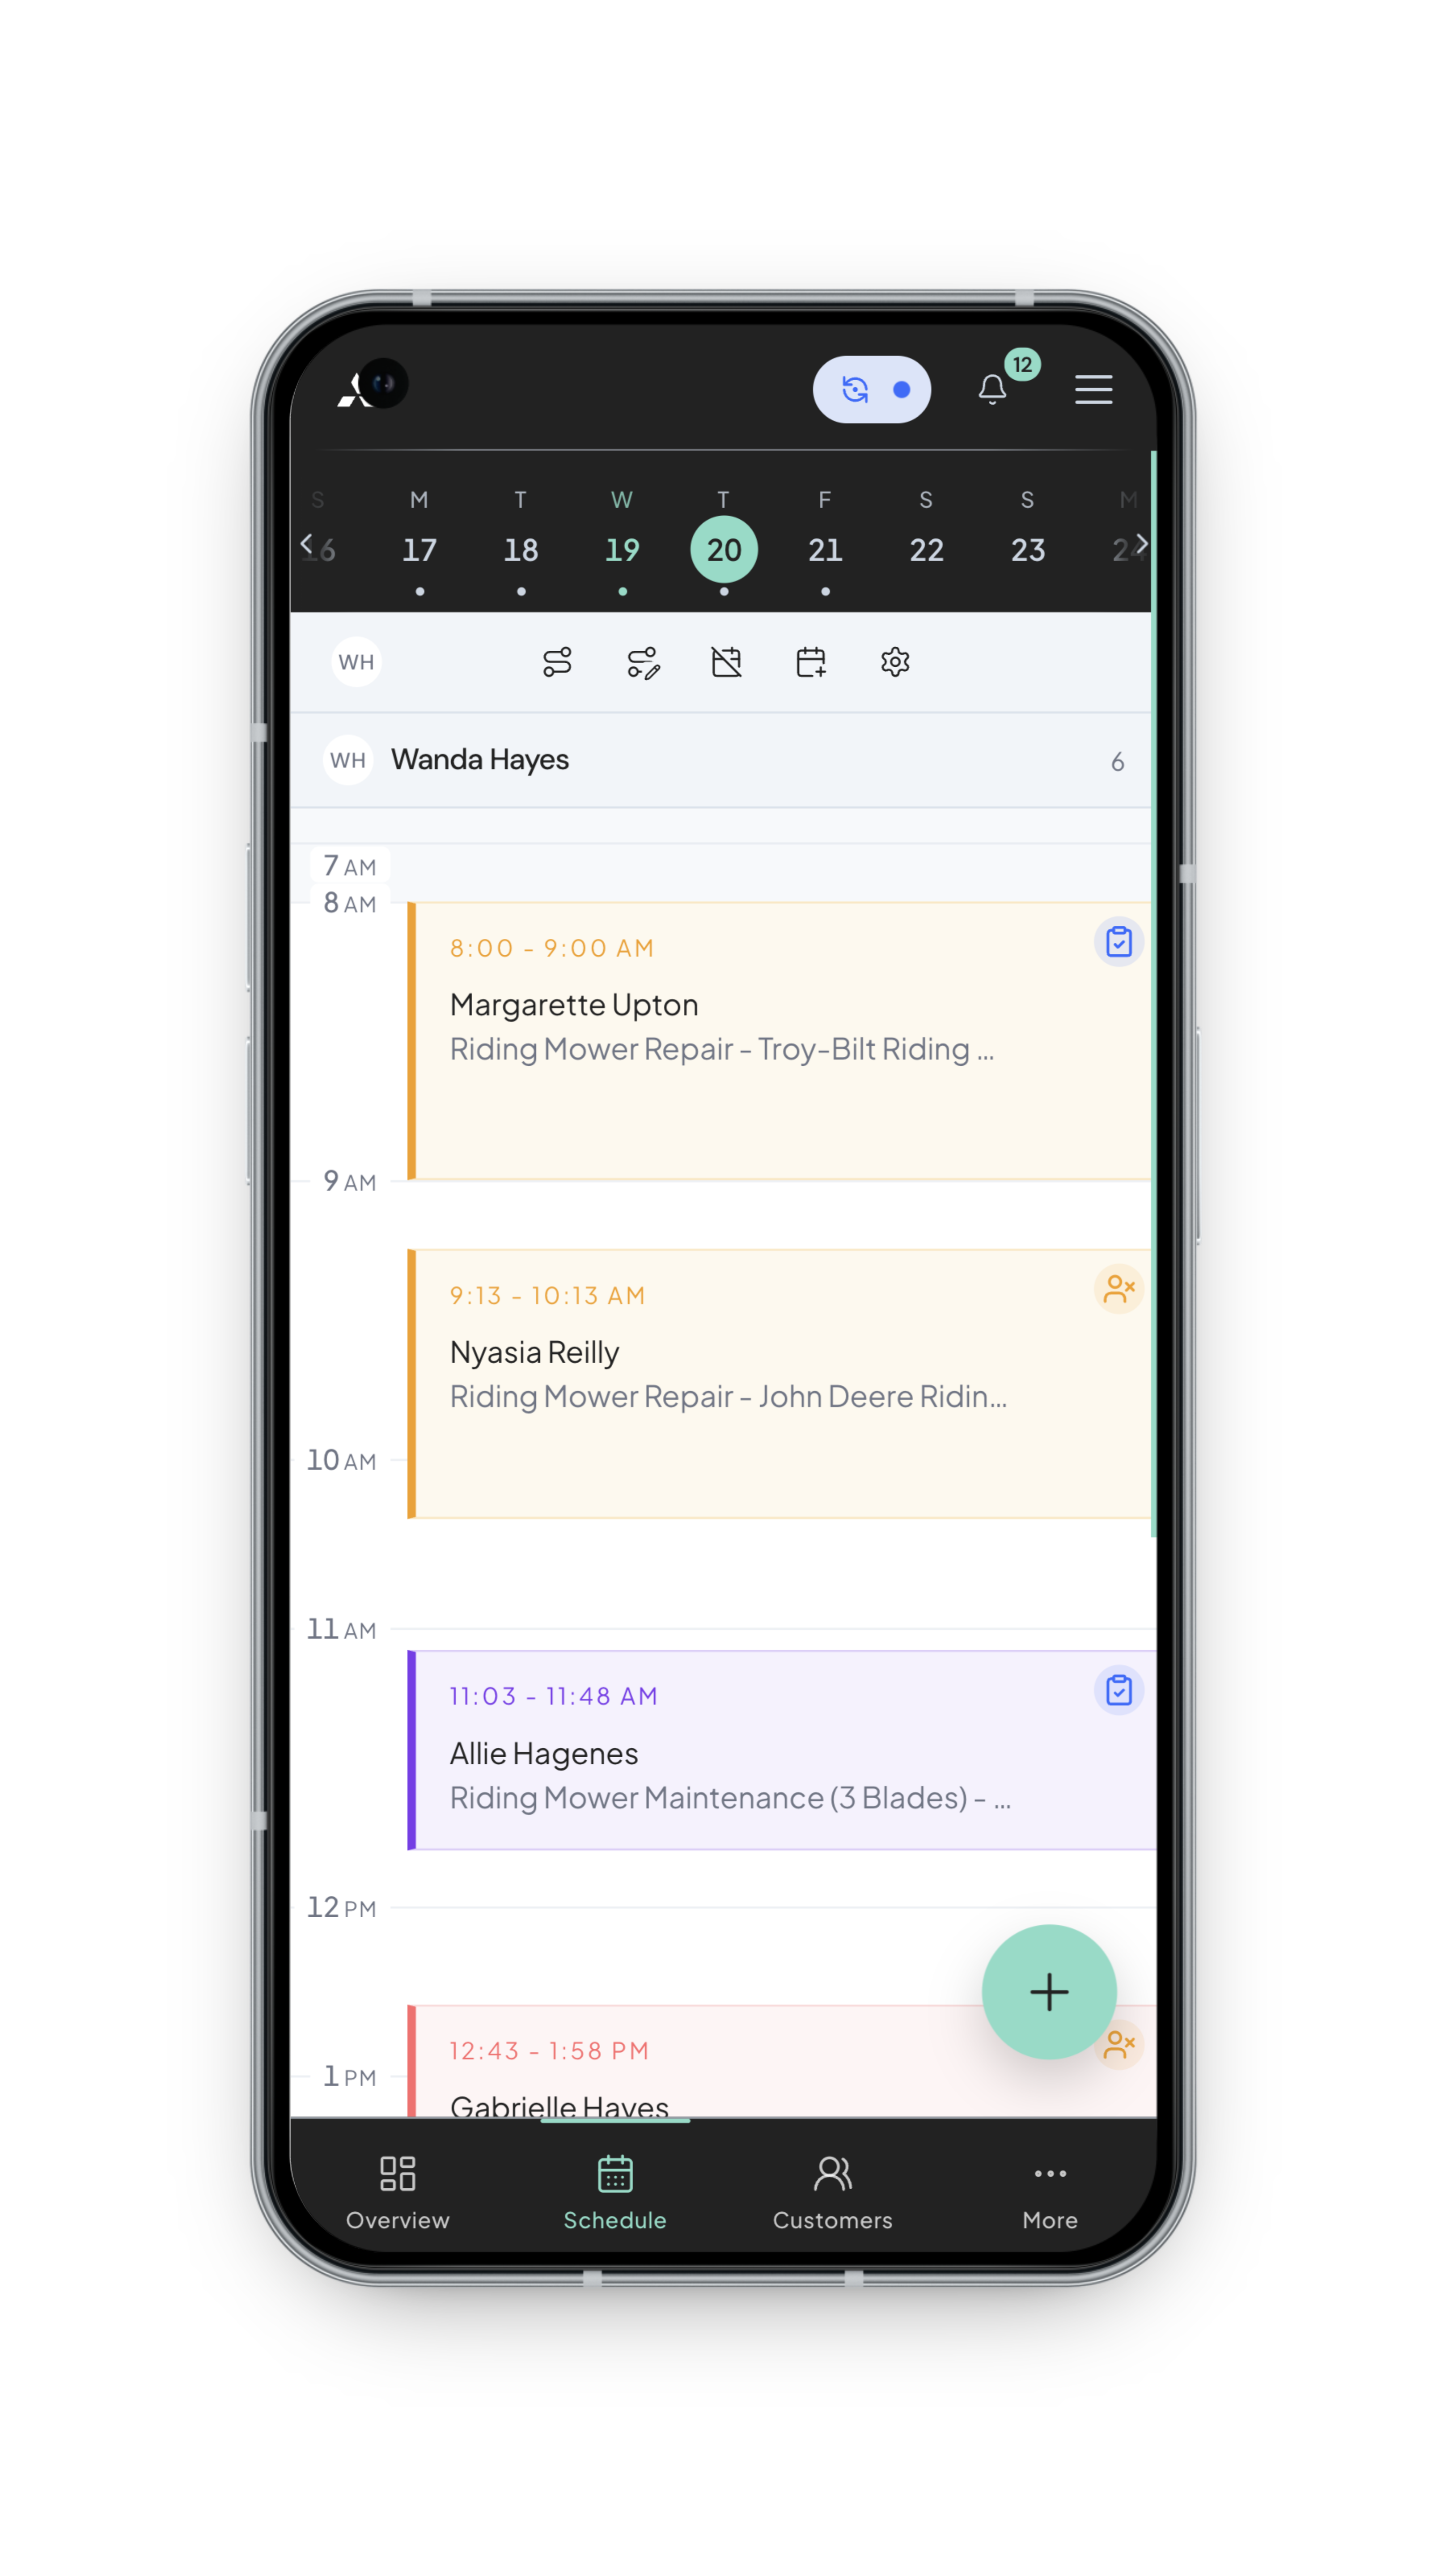Tap the 12 notification badge
This screenshot has width=1449, height=2576.
click(1022, 365)
